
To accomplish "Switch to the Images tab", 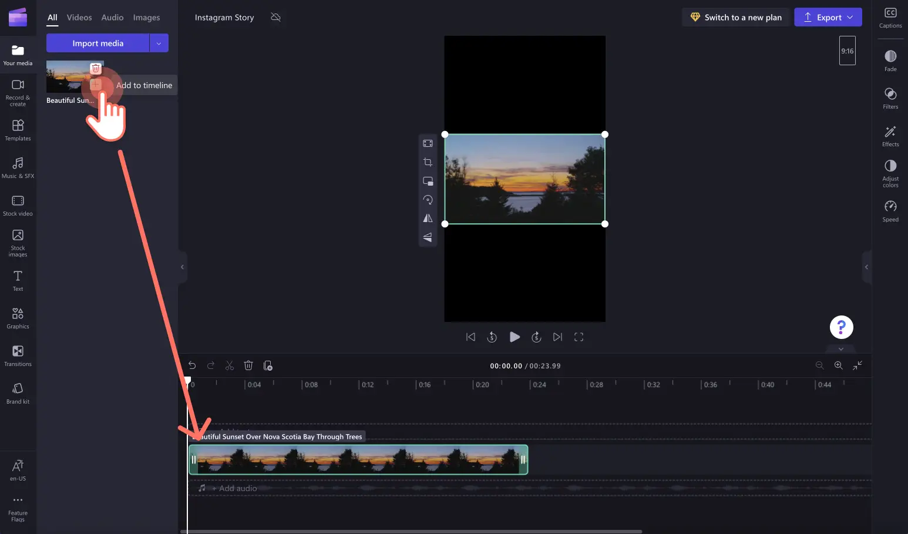I will (146, 17).
